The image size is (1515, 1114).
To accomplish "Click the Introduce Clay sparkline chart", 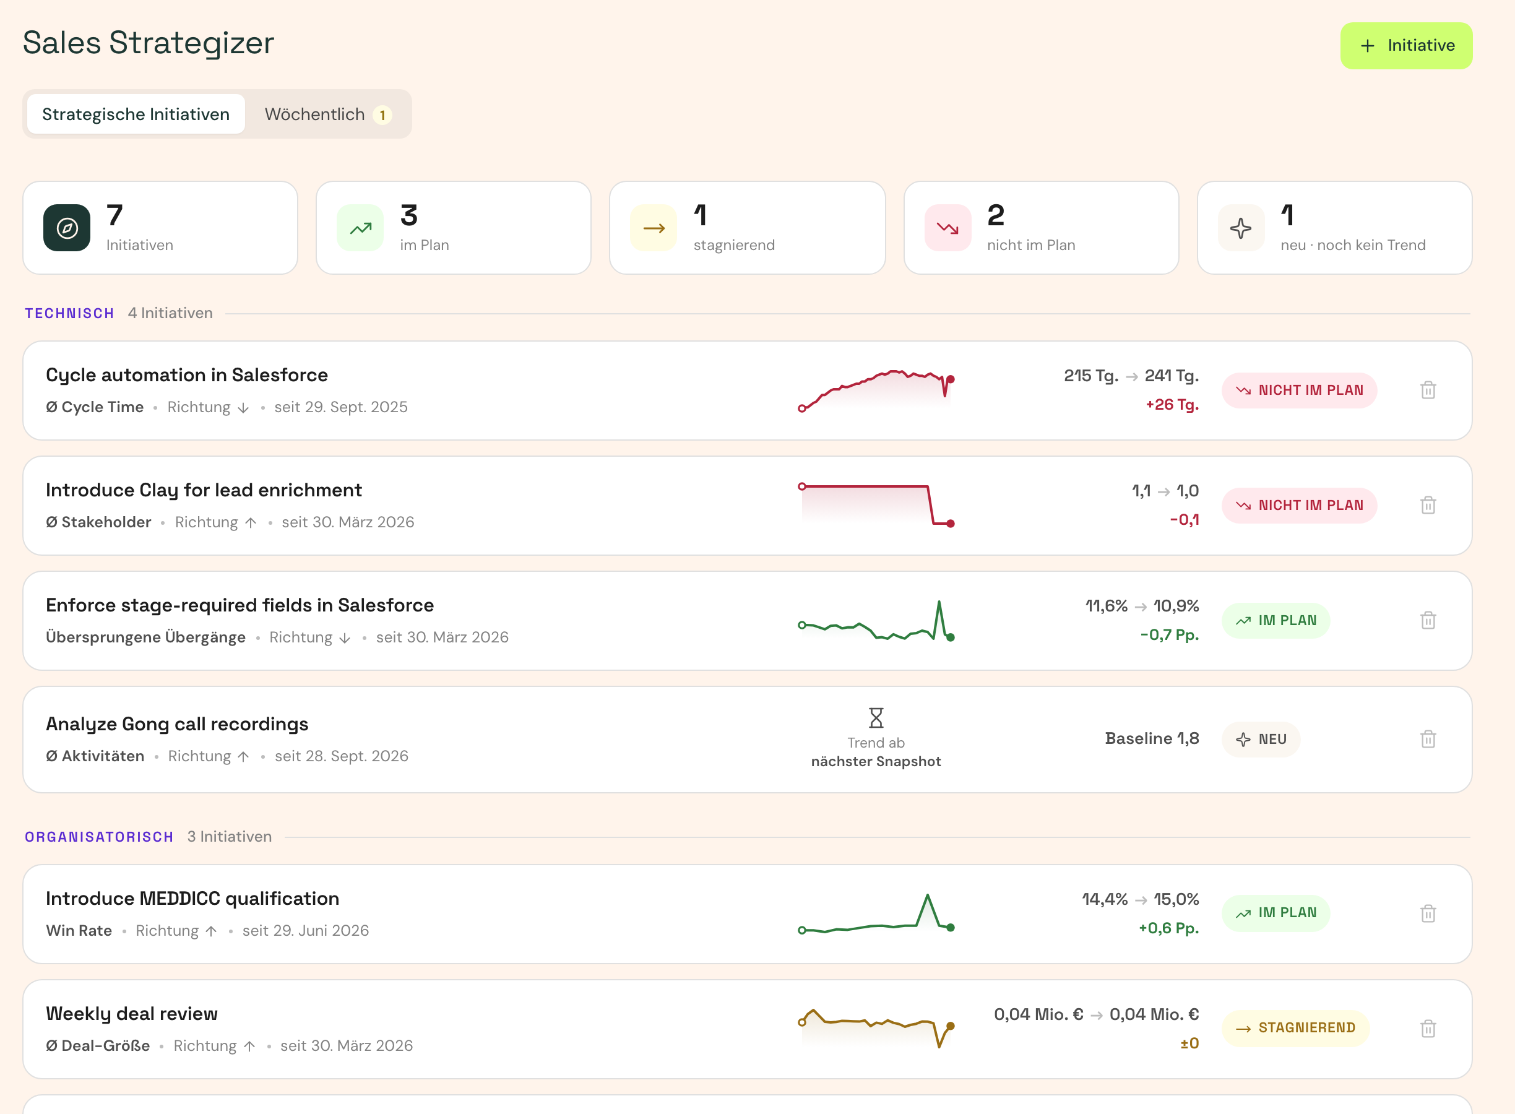I will pyautogui.click(x=876, y=504).
